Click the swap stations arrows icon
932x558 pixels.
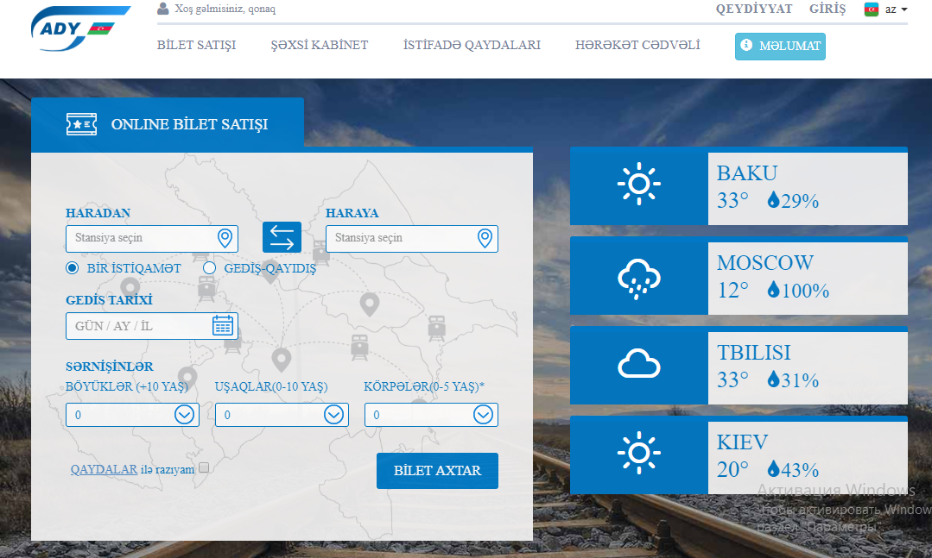[282, 237]
